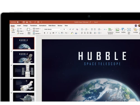The image size is (140, 105).
Task: Toggle Subscript formatting
Action: (x=59, y=33)
